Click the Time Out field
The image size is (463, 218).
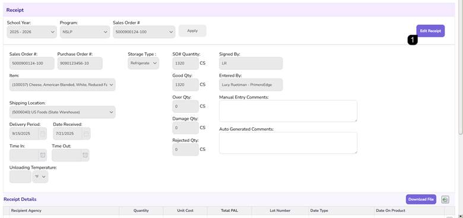(x=66, y=155)
